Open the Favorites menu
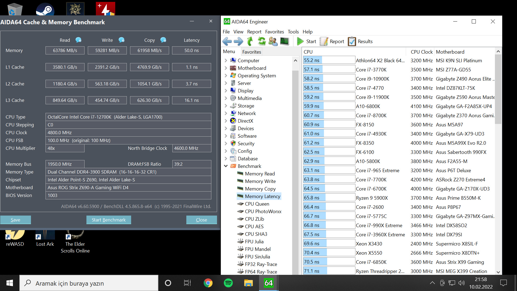Image resolution: width=517 pixels, height=291 pixels. coord(274,32)
